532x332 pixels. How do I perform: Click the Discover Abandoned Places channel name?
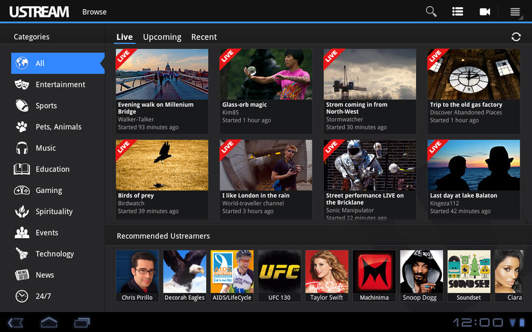click(x=466, y=113)
